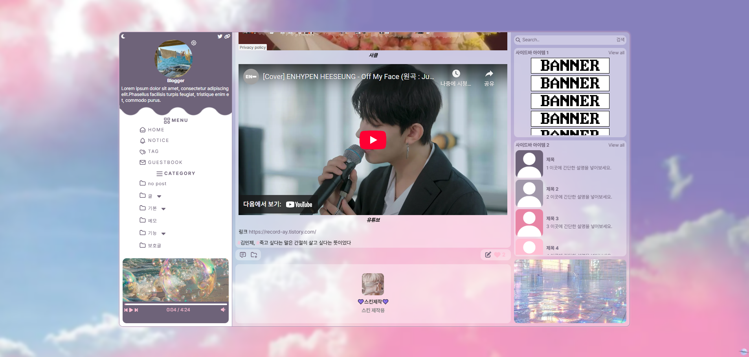Click the Blogger profile picture
This screenshot has height=357, width=749.
173,58
